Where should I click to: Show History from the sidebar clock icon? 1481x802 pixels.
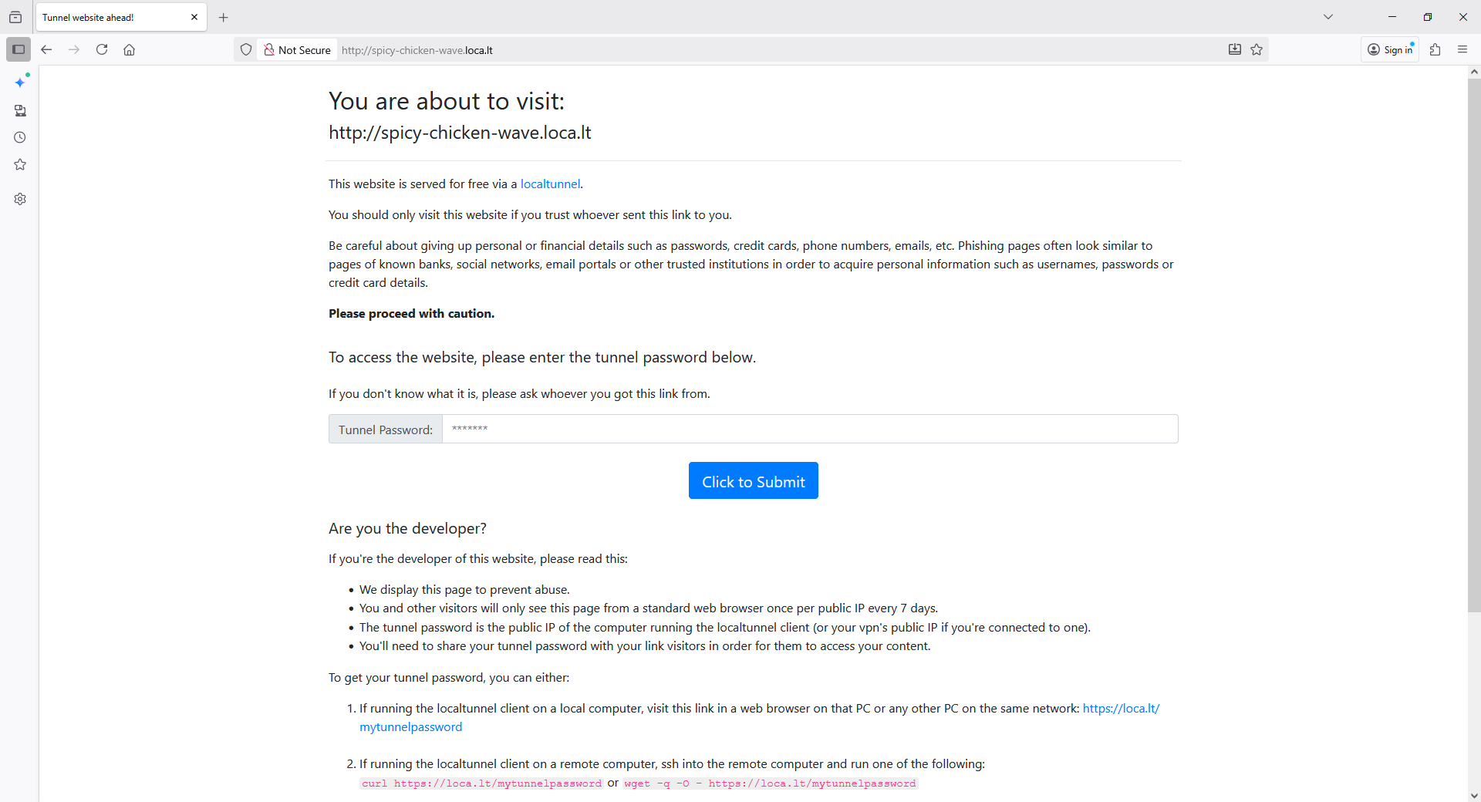(x=20, y=137)
